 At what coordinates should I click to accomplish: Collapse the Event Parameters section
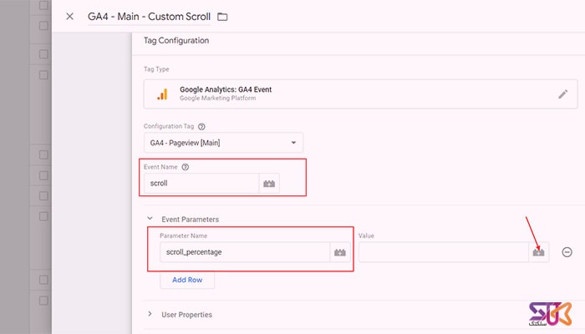click(x=150, y=219)
